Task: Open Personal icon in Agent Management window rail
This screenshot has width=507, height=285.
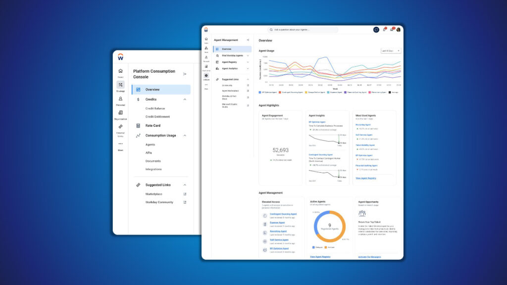Action: point(206,57)
